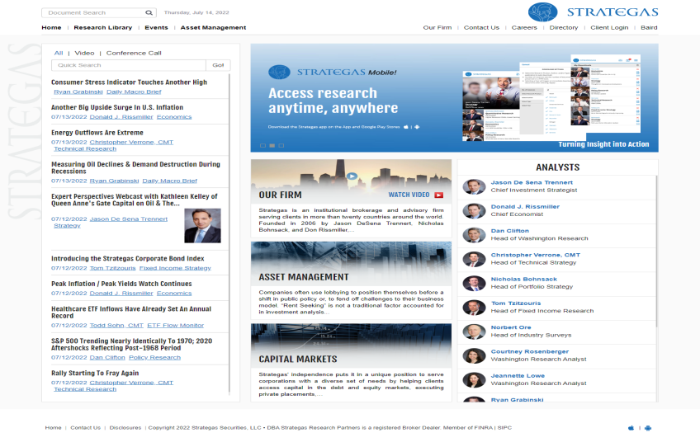
Task: Click Nicholas Bohnsack's analyst avatar
Action: click(x=474, y=283)
